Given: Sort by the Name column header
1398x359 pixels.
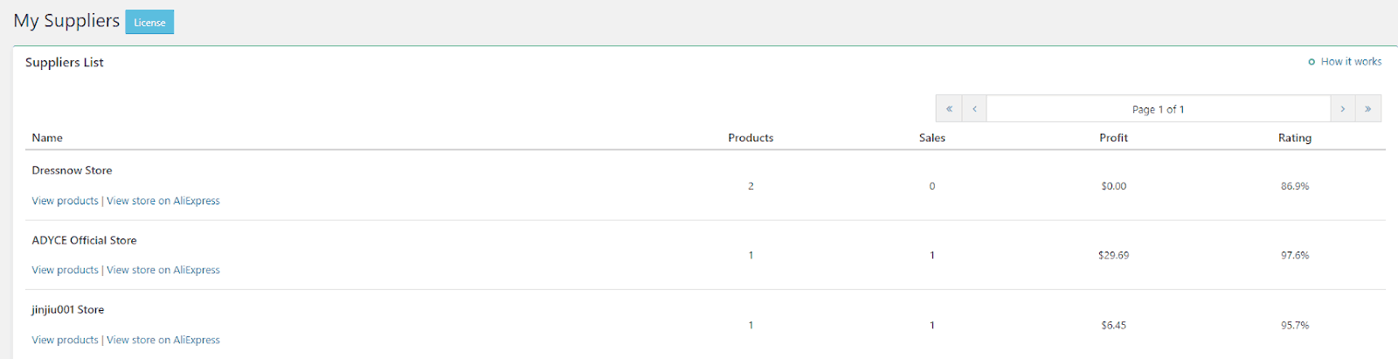Looking at the screenshot, I should pos(47,138).
